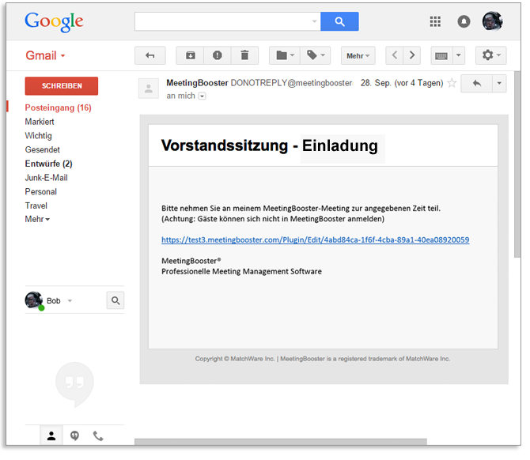Open Entwürfe (2) drafts
Image resolution: width=530 pixels, height=460 pixels.
[49, 164]
